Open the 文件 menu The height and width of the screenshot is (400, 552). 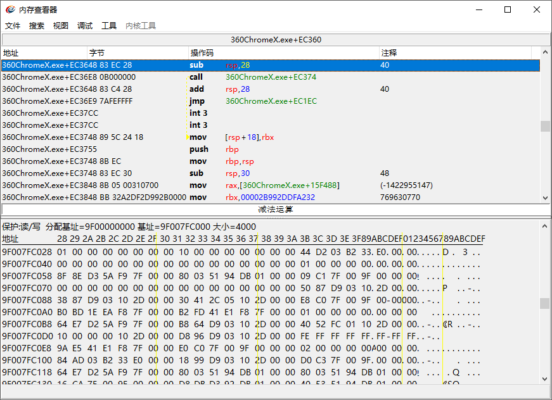coord(13,26)
